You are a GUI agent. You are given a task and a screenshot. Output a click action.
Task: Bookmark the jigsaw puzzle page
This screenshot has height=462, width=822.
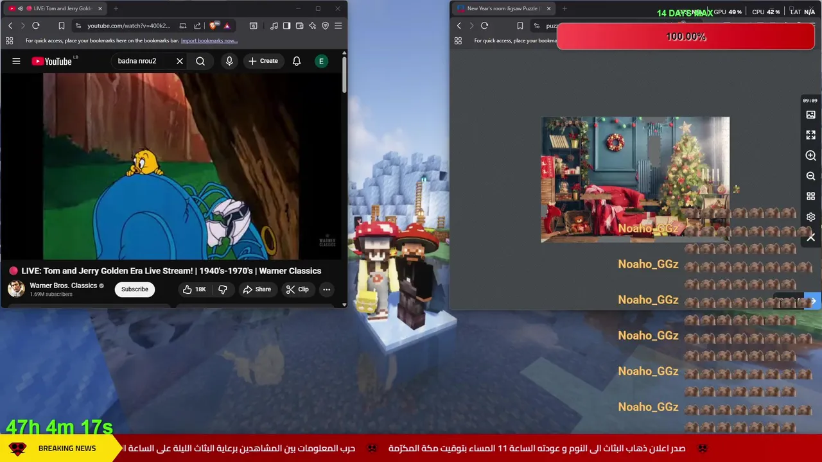coord(520,26)
